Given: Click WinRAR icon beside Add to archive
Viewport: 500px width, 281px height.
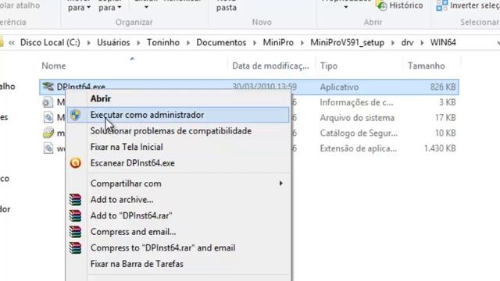Looking at the screenshot, I should (76, 200).
